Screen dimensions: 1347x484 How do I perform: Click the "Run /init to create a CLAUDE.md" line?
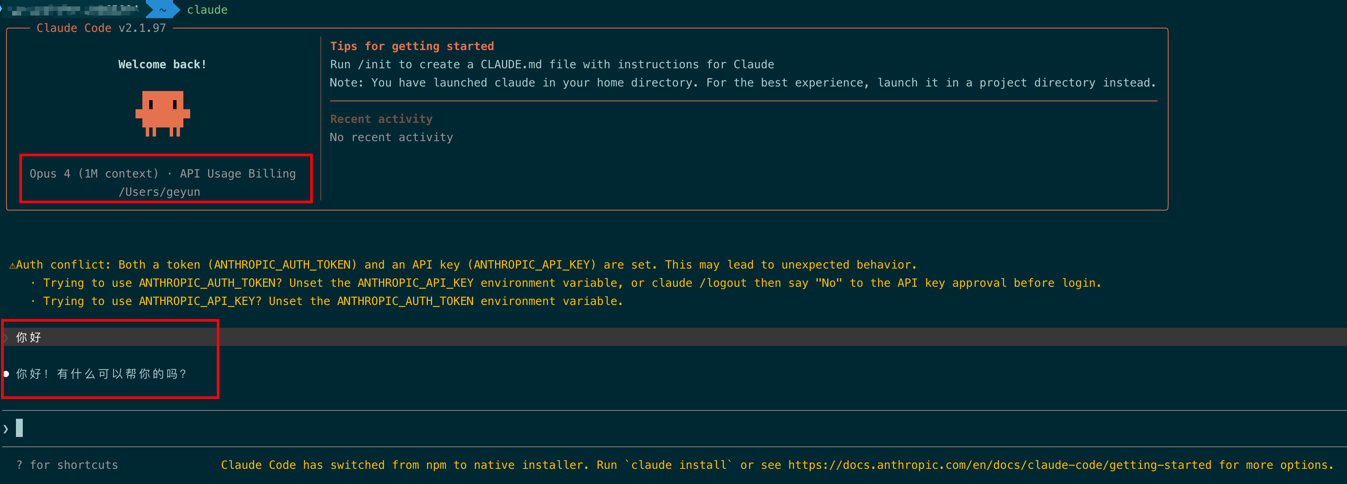click(x=552, y=64)
